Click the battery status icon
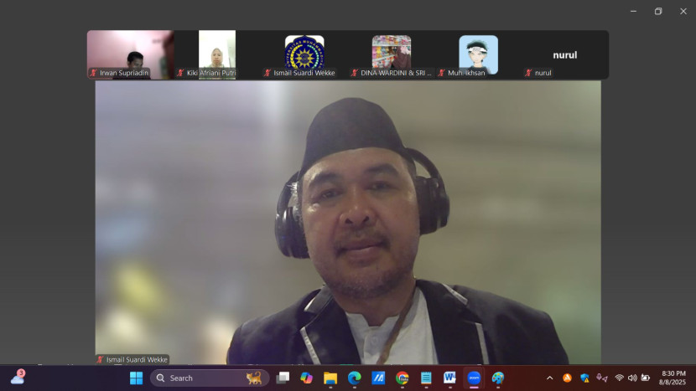Image resolution: width=696 pixels, height=391 pixels. click(646, 378)
